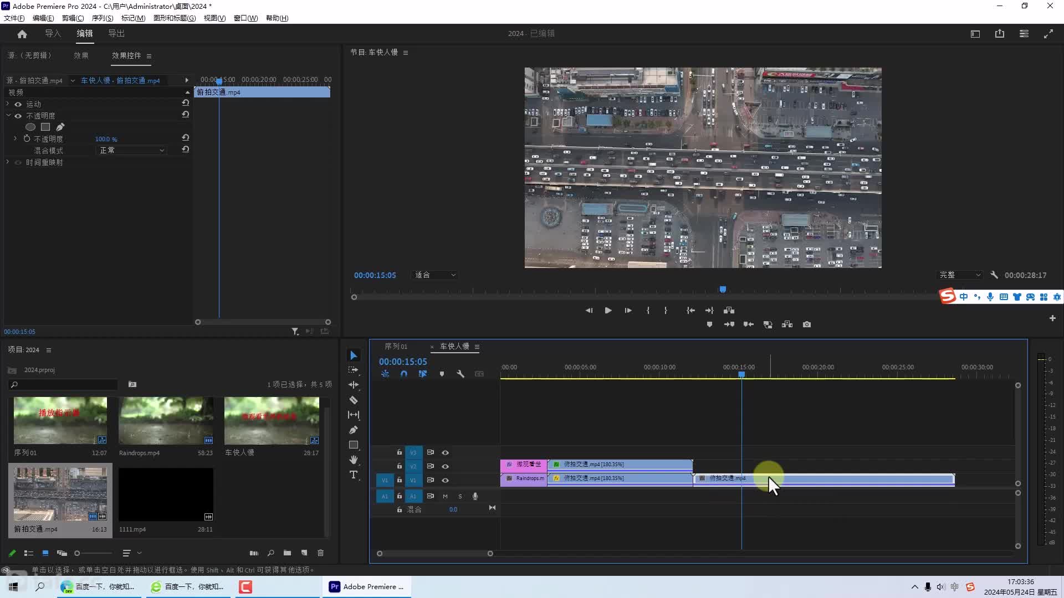Open the button editor plus icon
This screenshot has width=1064, height=598.
coord(1052,318)
